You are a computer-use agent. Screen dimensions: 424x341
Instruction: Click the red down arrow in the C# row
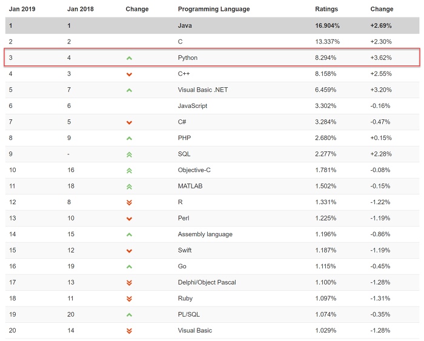tap(129, 122)
